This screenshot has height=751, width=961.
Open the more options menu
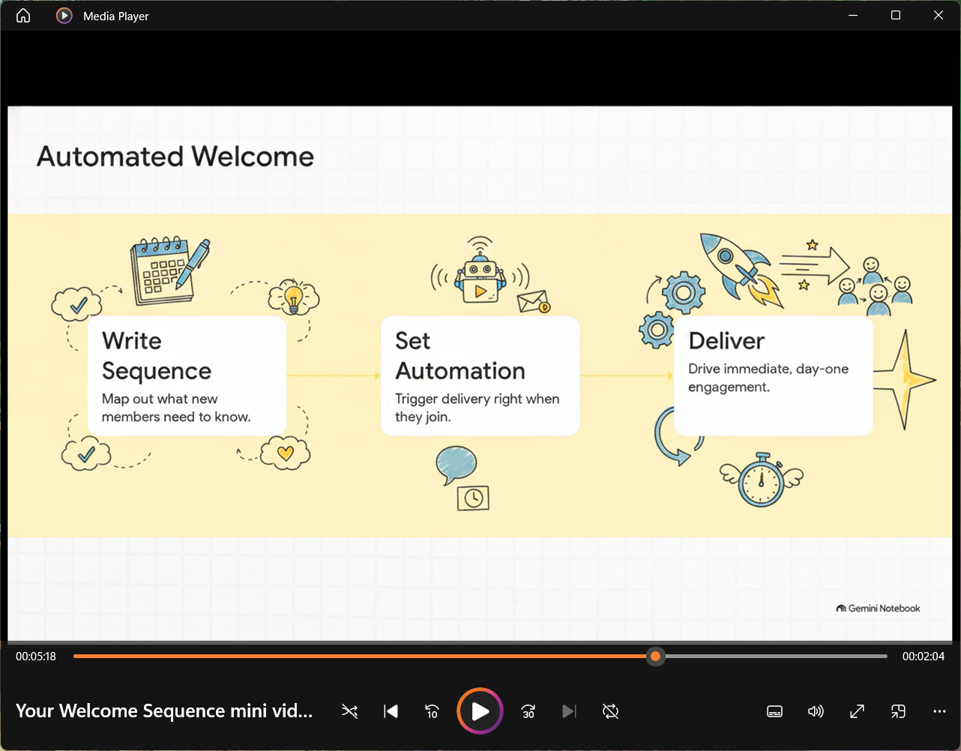click(939, 711)
